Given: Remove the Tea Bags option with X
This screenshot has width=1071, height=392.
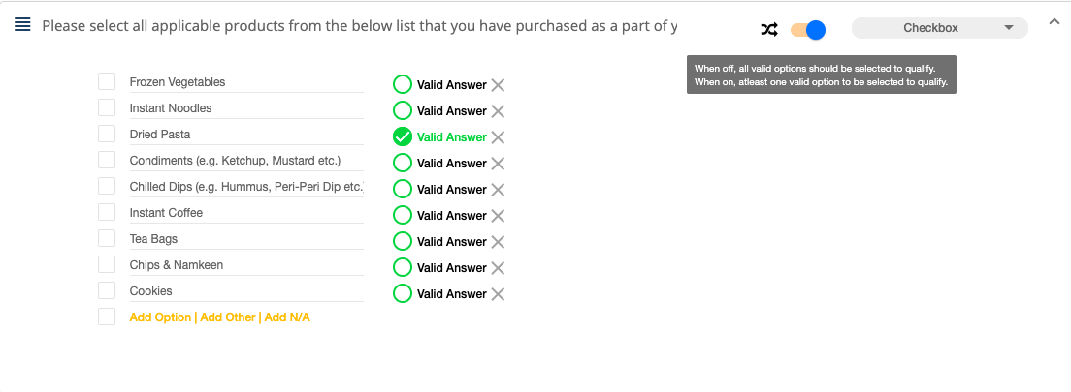Looking at the screenshot, I should (x=498, y=242).
